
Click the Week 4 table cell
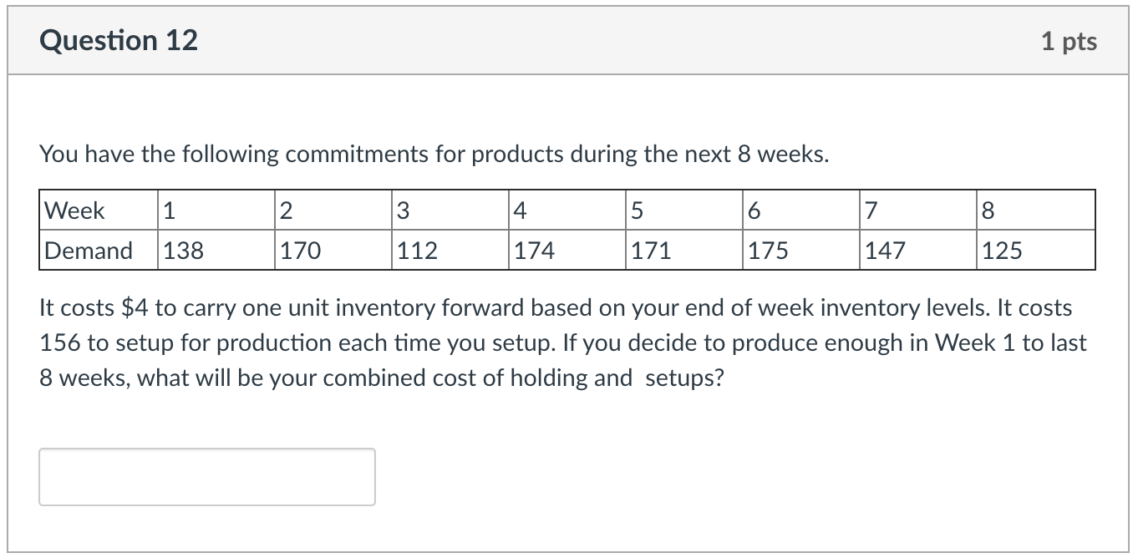tap(566, 211)
